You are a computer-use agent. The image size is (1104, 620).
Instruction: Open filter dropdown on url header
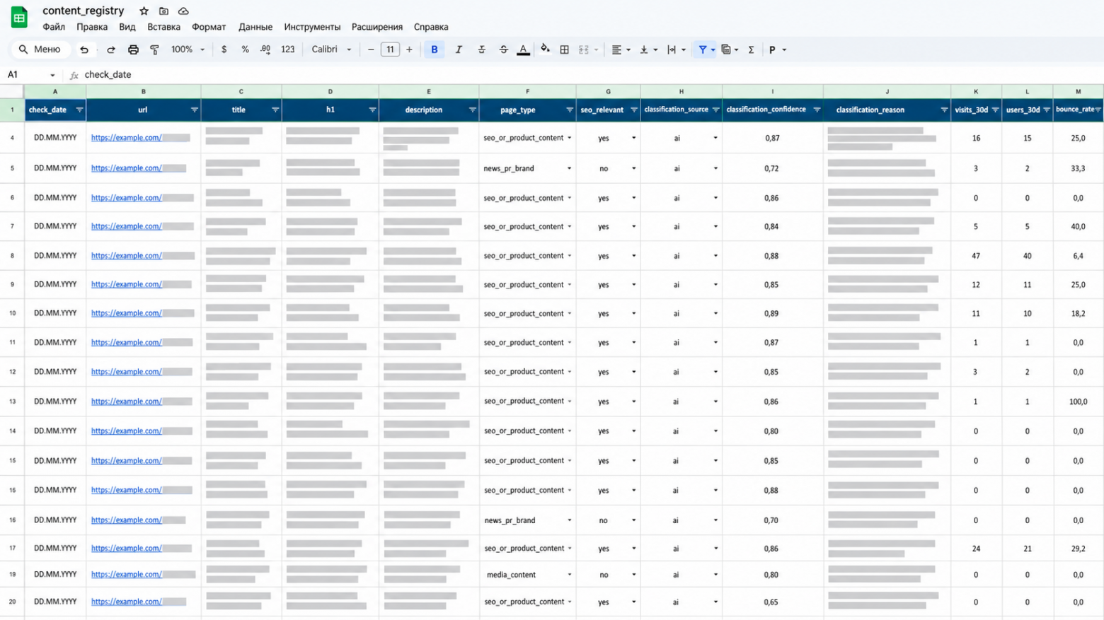tap(194, 110)
